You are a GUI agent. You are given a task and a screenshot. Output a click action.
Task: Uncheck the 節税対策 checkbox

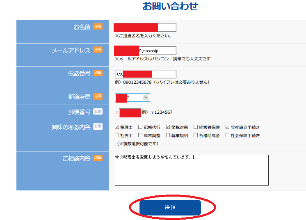[168, 127]
